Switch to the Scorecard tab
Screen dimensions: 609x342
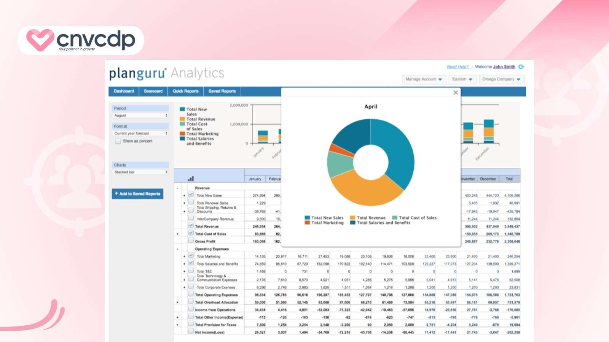pos(153,91)
